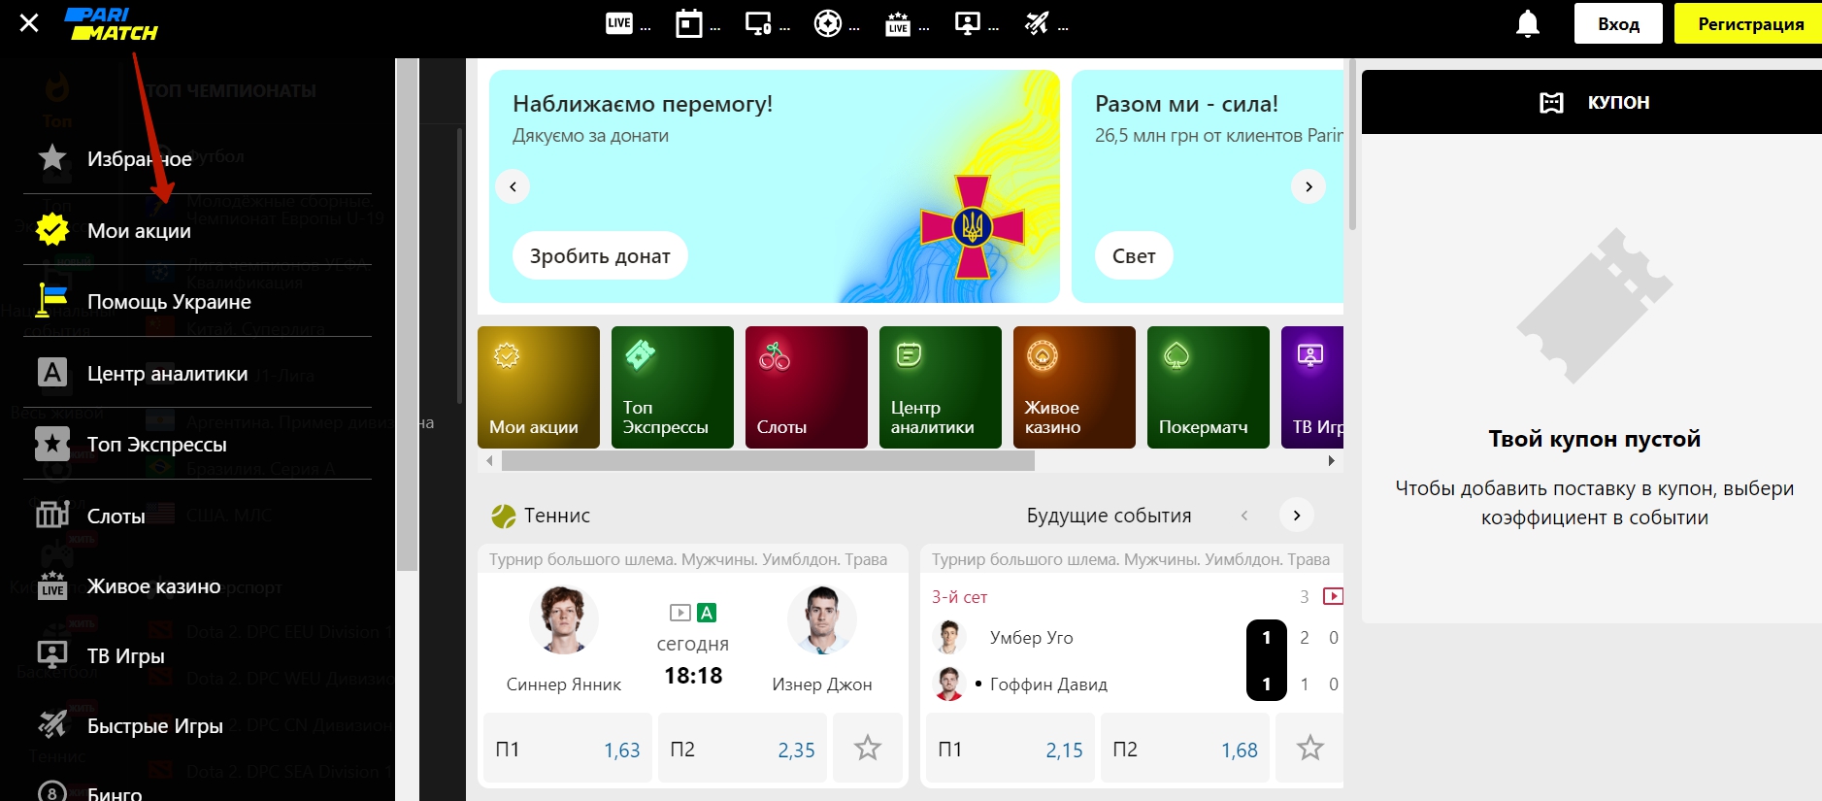Screen dimensions: 1822x801
Task: Select Топ Экспрессы in the side menu
Action: coord(156,445)
